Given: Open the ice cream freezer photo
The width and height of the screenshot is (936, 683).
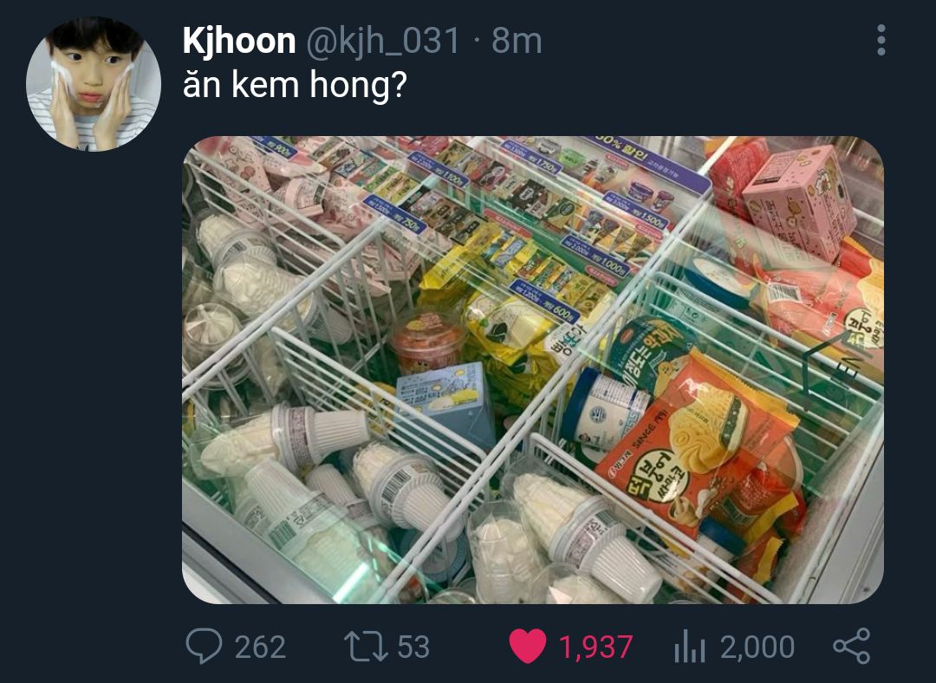Looking at the screenshot, I should (x=532, y=370).
